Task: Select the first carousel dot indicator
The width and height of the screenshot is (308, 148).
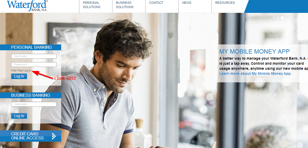Action: point(274,18)
